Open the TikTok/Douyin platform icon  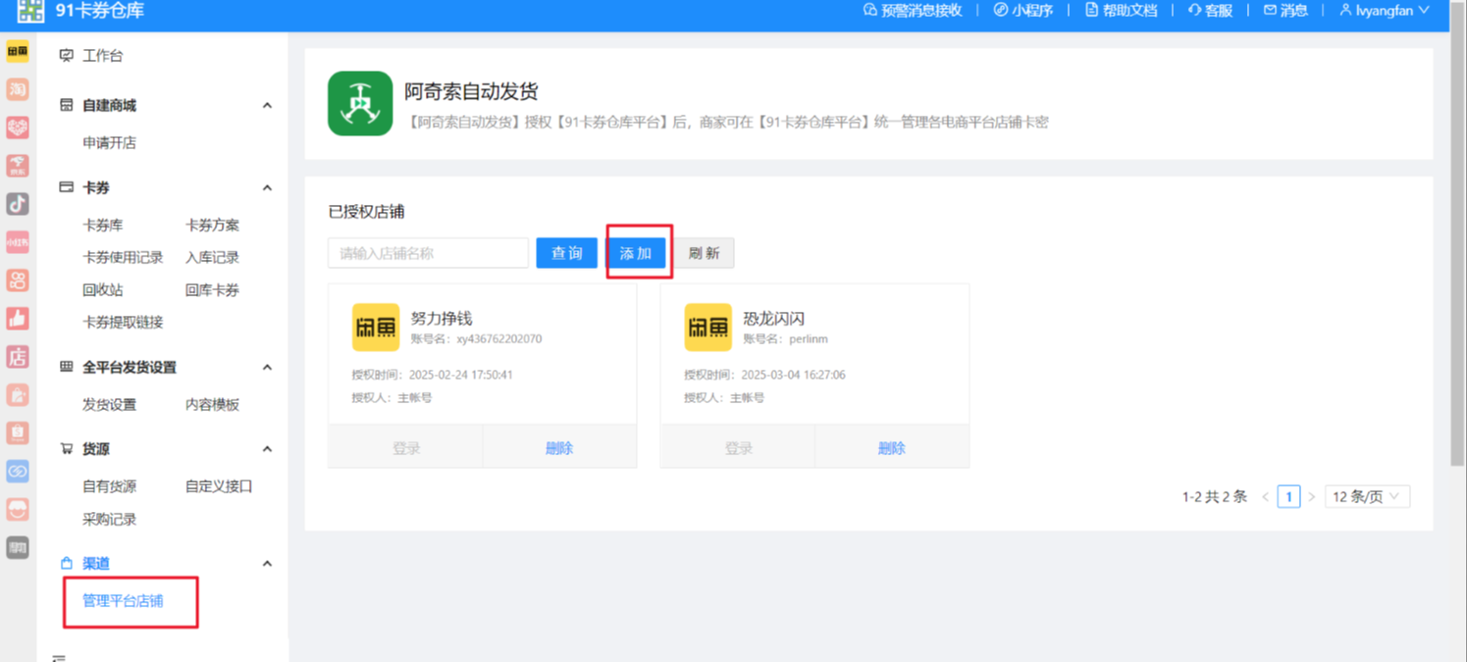[x=18, y=204]
